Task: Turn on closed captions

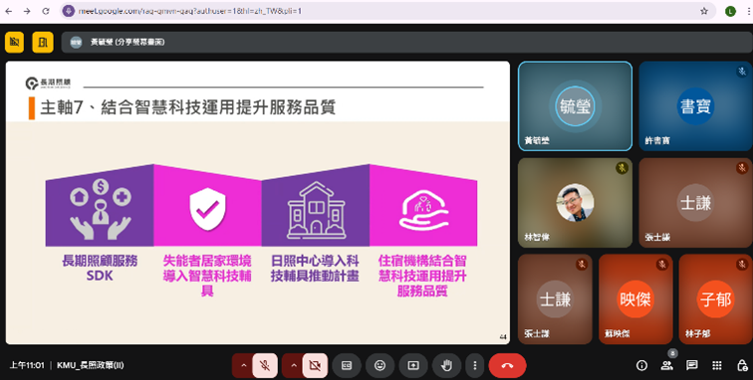Action: 347,366
